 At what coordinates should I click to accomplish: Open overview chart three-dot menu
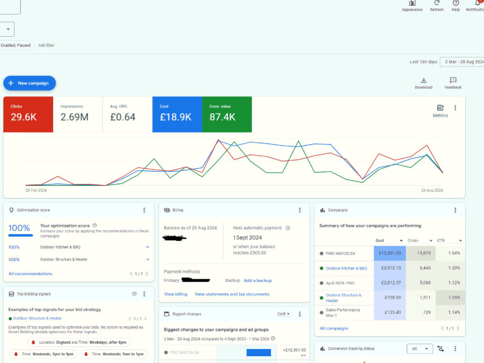point(455,108)
